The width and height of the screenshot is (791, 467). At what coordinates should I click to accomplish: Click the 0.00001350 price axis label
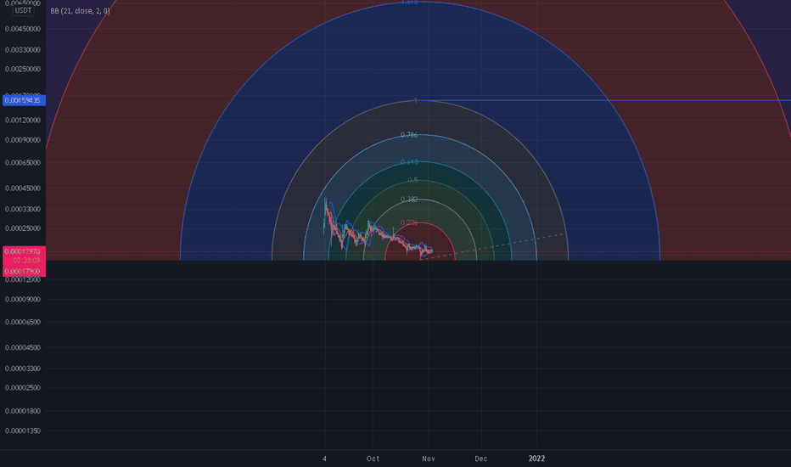point(23,430)
